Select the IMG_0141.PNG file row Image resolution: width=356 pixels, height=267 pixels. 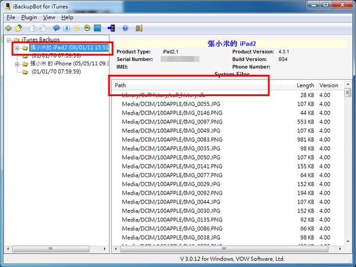(228, 166)
